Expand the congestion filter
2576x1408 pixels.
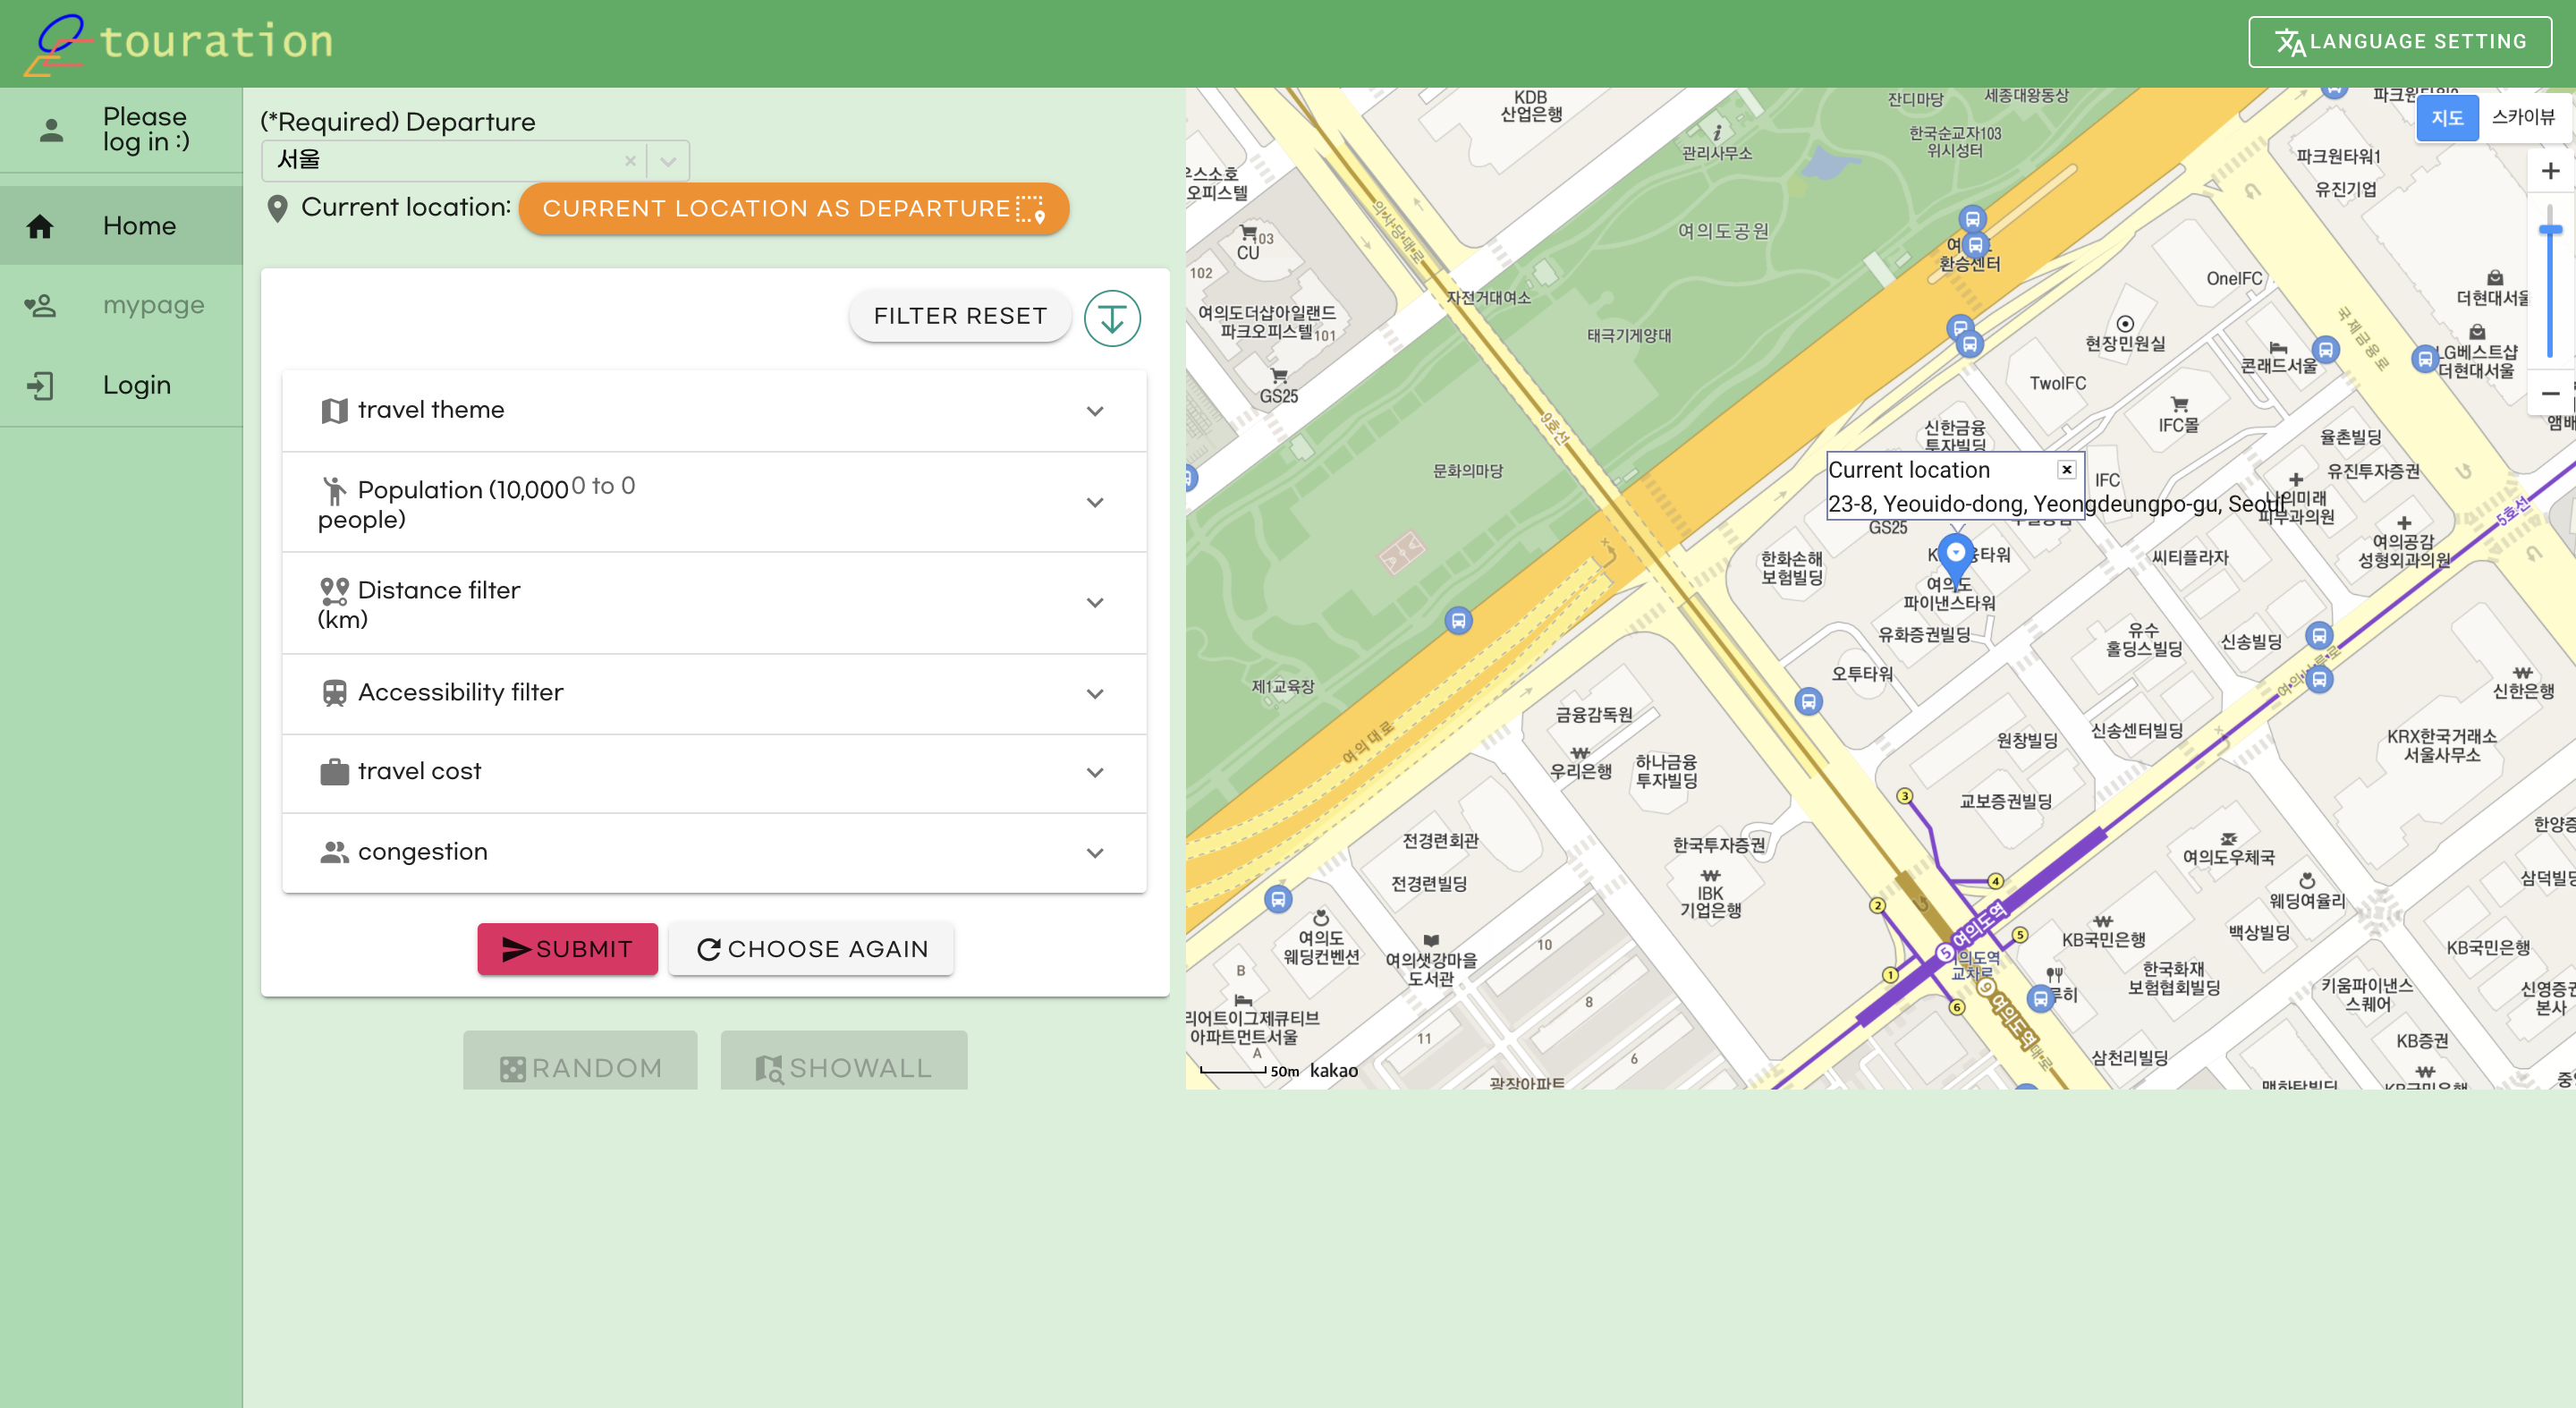click(1095, 853)
